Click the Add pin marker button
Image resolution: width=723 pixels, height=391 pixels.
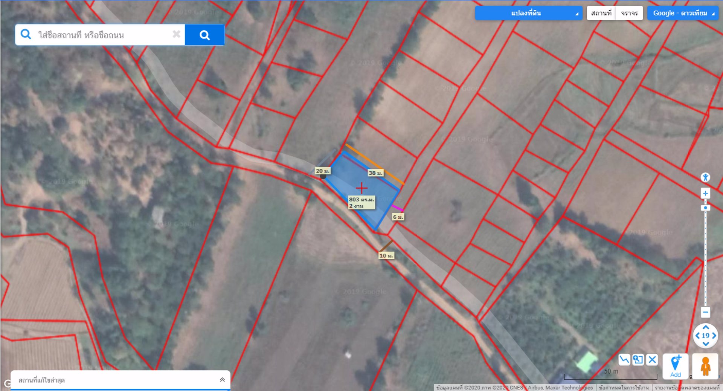[675, 365]
